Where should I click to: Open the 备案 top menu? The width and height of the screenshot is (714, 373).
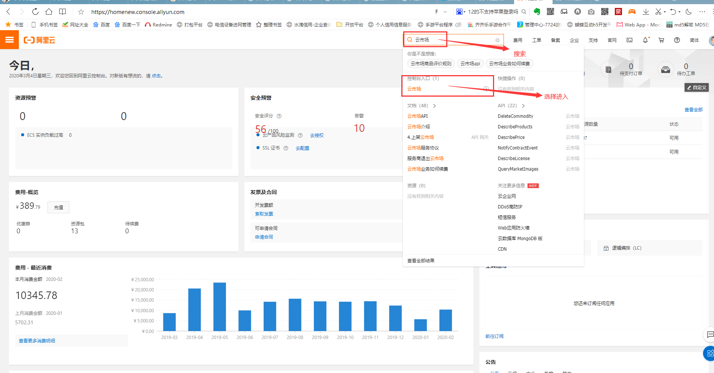click(x=556, y=40)
